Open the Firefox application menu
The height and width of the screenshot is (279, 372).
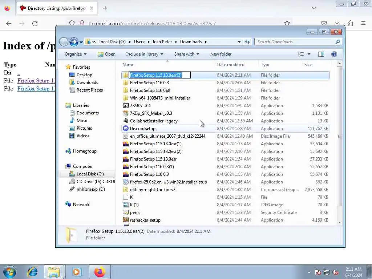[363, 23]
